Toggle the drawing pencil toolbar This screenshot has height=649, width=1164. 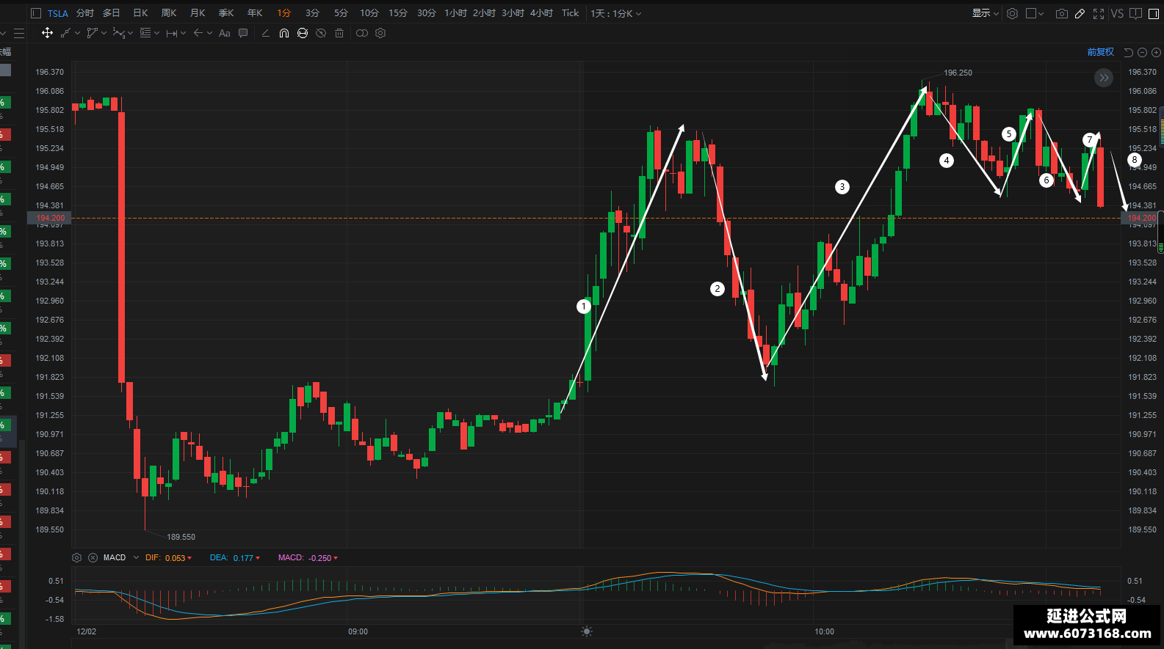[1080, 13]
